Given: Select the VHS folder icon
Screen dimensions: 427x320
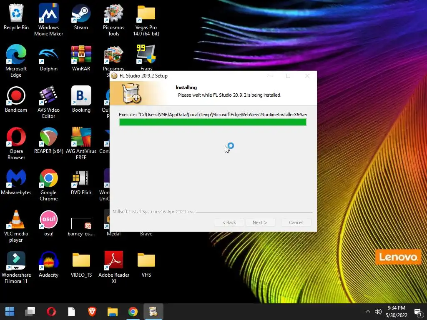Looking at the screenshot, I should point(146,265).
